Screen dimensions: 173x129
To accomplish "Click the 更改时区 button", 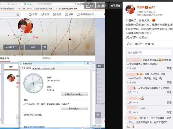I will pyautogui.click(x=74, y=109).
